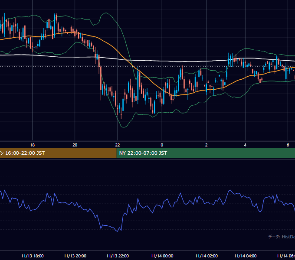Click the hour label 2 on time axis
This screenshot has width=295, height=260.
(x=206, y=145)
